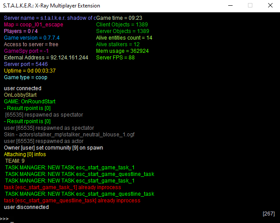Click the Map = coop_l01_escape line
280x223 pixels.
pos(33,25)
